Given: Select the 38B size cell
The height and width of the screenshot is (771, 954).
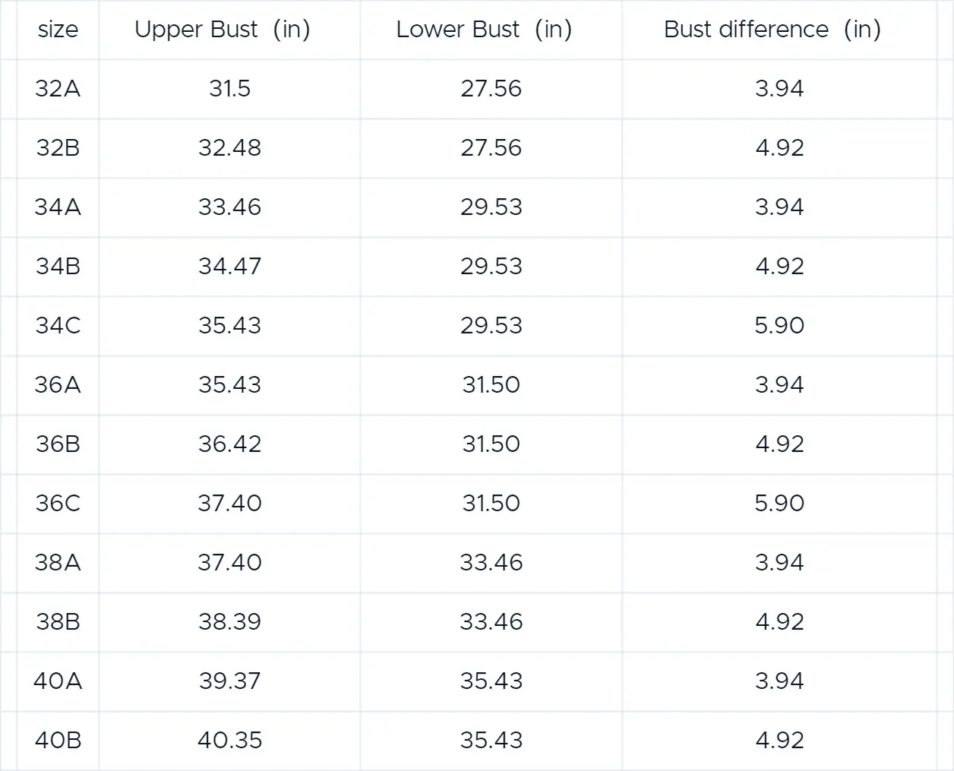Looking at the screenshot, I should pyautogui.click(x=58, y=622).
